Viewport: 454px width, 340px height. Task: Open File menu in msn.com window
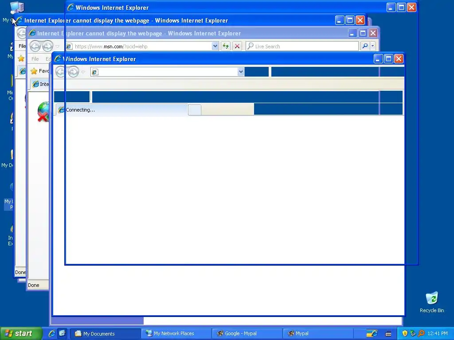point(35,59)
